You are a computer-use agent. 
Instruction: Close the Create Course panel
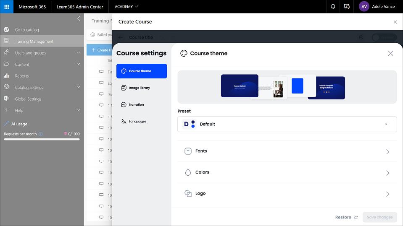pyautogui.click(x=395, y=22)
